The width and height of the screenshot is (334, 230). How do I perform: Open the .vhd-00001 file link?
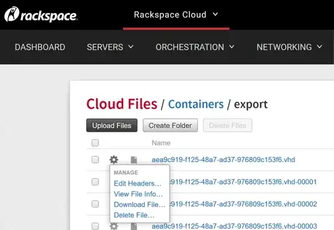pos(243,182)
